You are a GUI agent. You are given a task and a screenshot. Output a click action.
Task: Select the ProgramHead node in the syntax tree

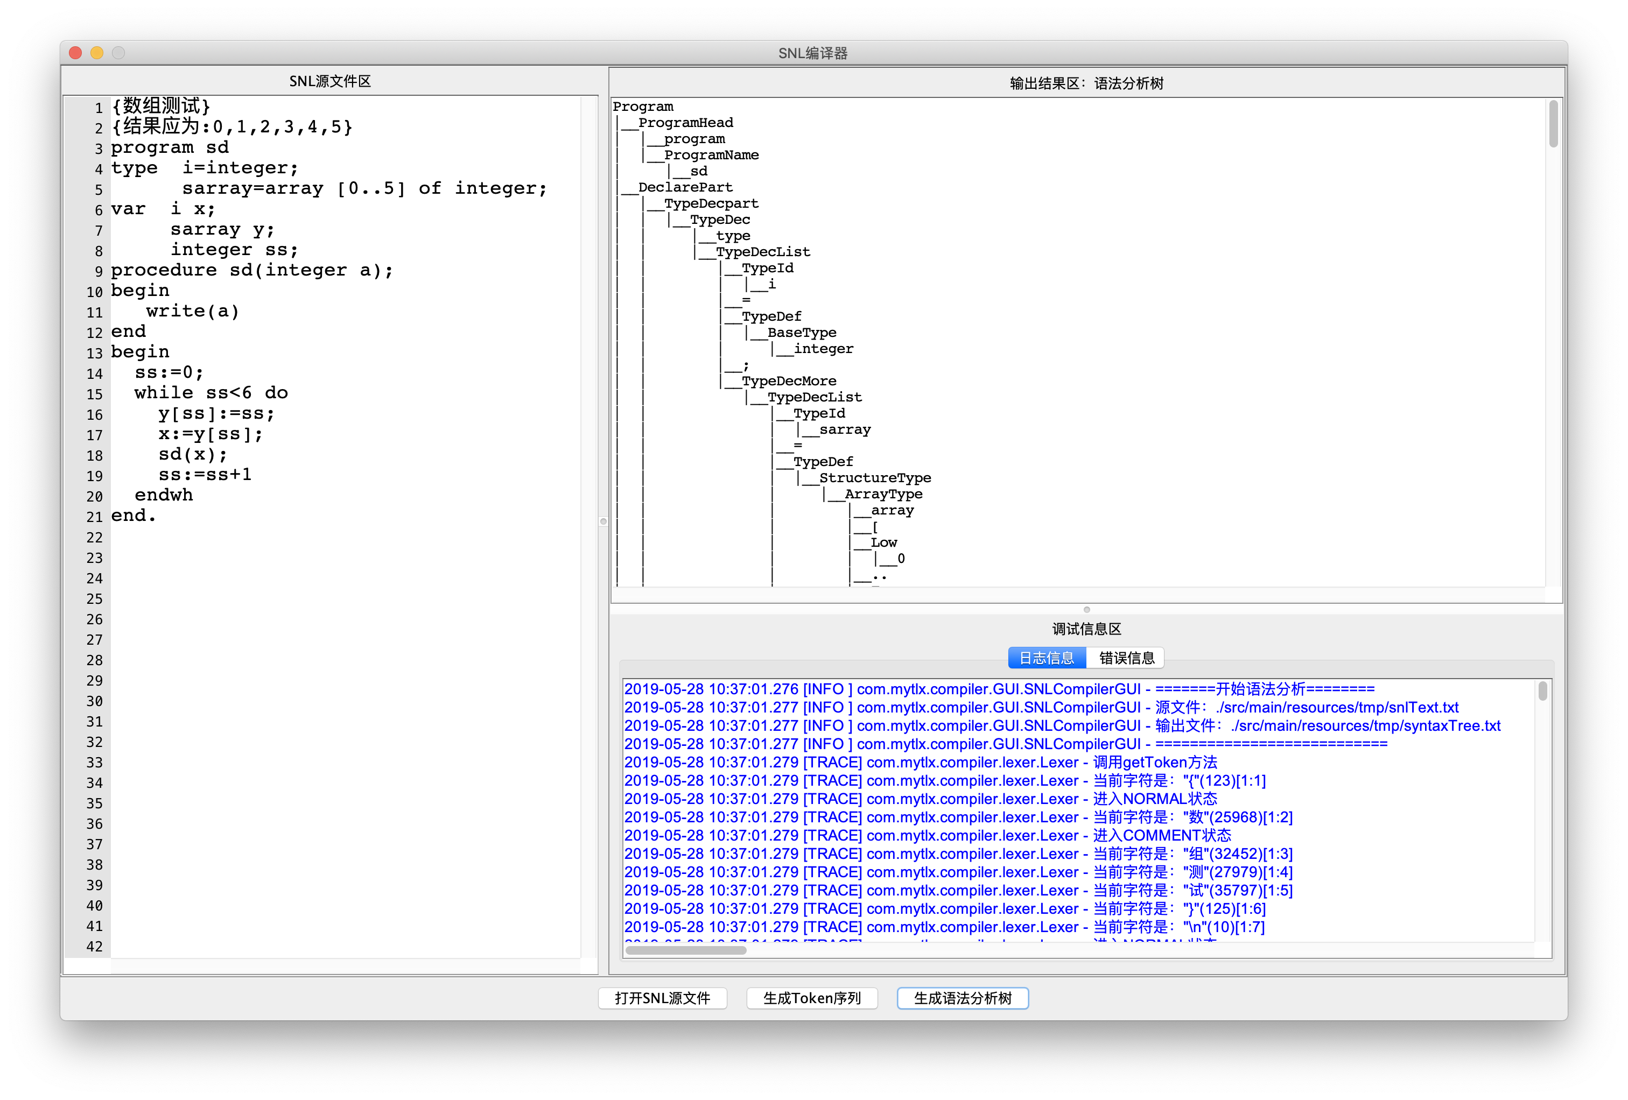click(685, 123)
